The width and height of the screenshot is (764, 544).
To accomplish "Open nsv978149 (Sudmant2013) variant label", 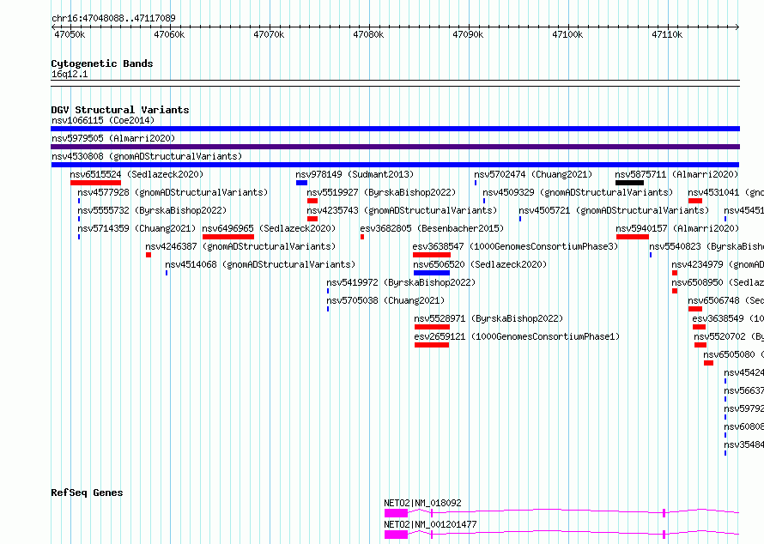I will coord(355,174).
